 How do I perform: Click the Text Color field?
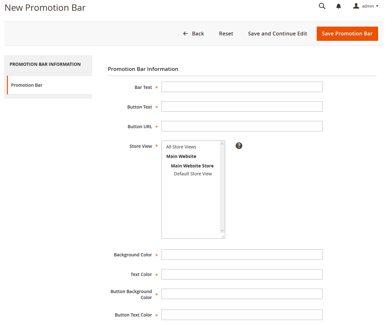pyautogui.click(x=242, y=274)
